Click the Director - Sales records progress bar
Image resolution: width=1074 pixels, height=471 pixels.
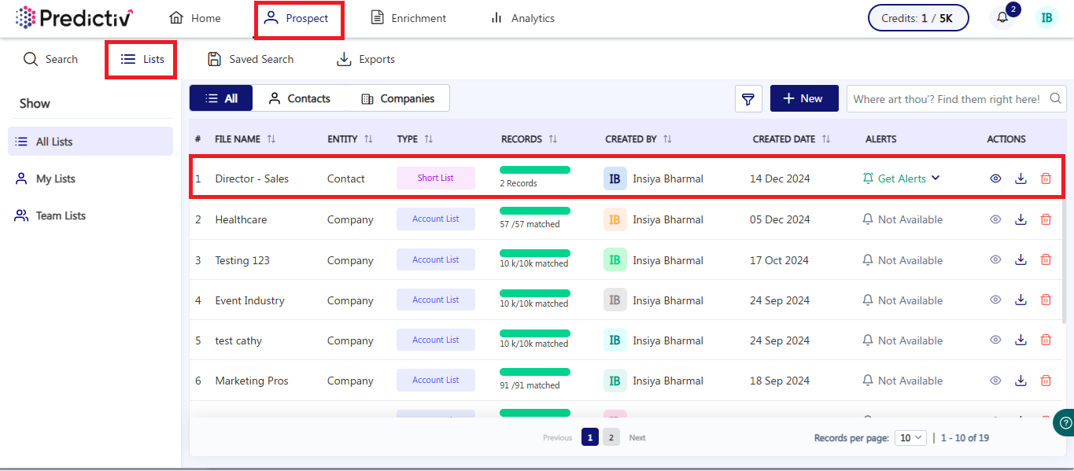[x=535, y=170]
